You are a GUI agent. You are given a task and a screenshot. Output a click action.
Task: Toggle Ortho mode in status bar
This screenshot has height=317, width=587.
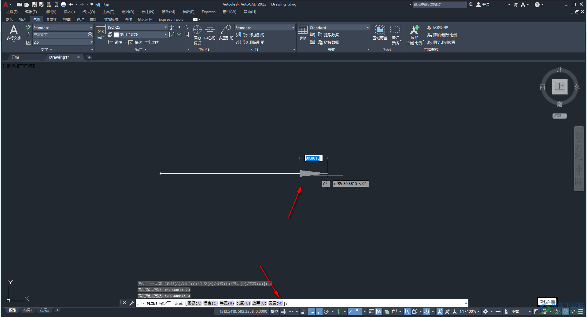[x=319, y=312]
